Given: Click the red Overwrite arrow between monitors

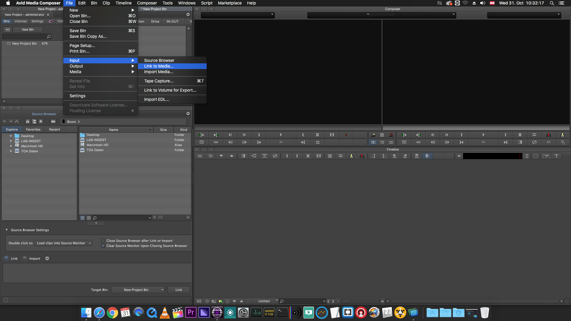Looking at the screenshot, I should (391, 135).
